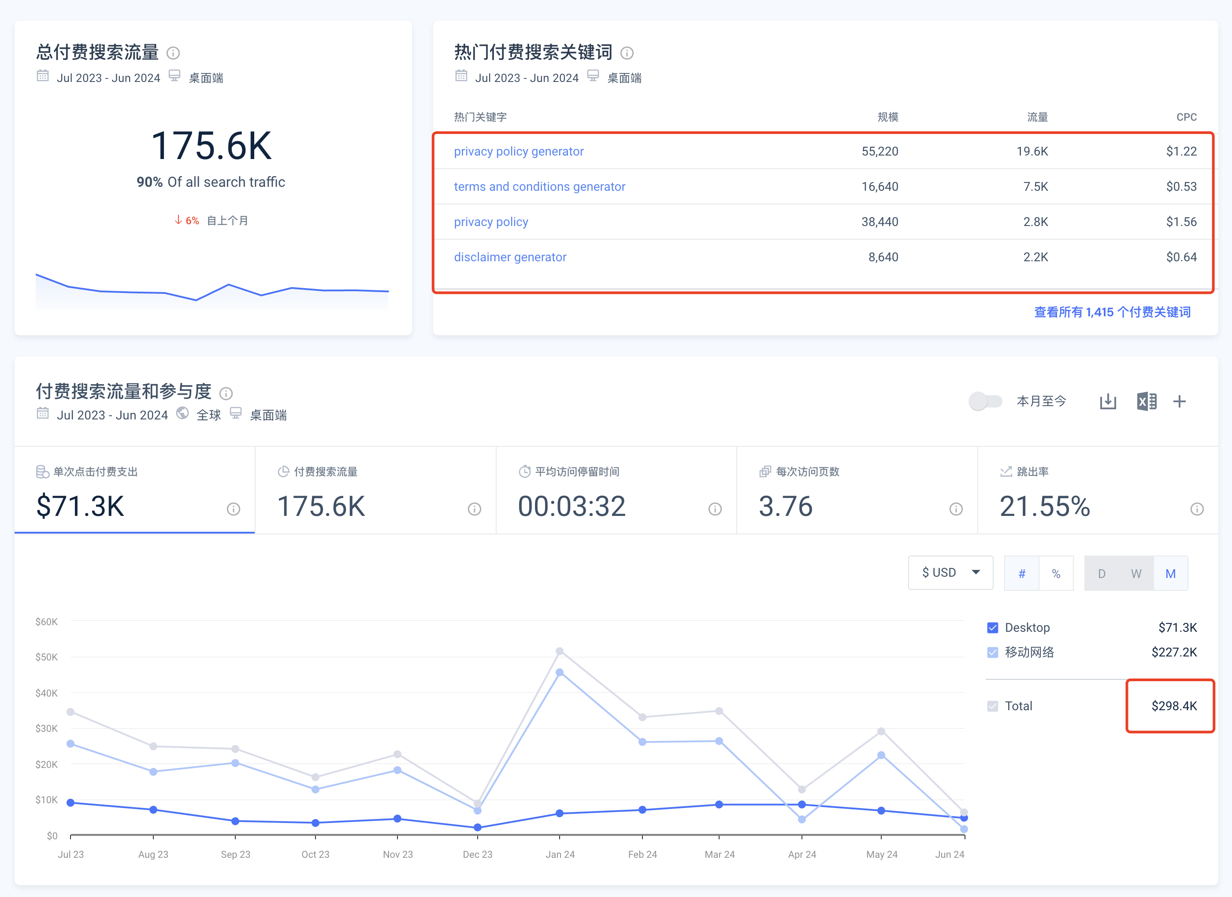
Task: Click calendar icon in 付费搜索流量和参与度 card
Action: point(42,413)
